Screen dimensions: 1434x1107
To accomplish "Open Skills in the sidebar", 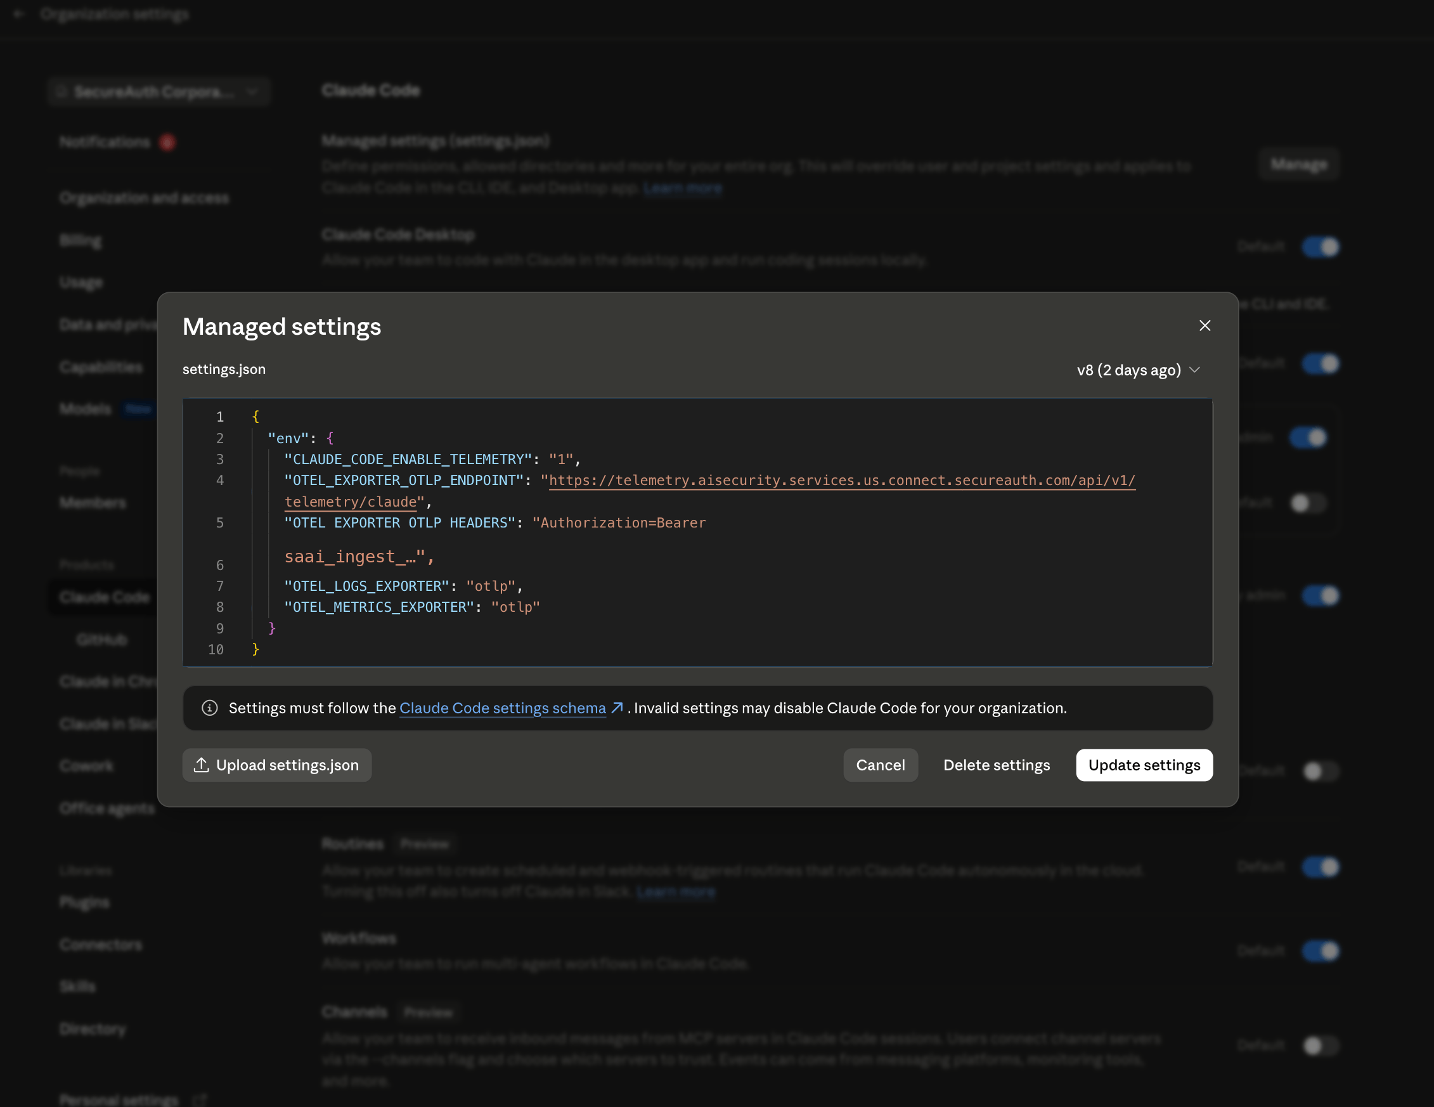I will (x=77, y=987).
